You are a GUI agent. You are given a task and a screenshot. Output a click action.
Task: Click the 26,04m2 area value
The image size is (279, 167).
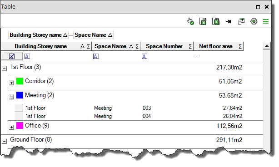pyautogui.click(x=233, y=116)
